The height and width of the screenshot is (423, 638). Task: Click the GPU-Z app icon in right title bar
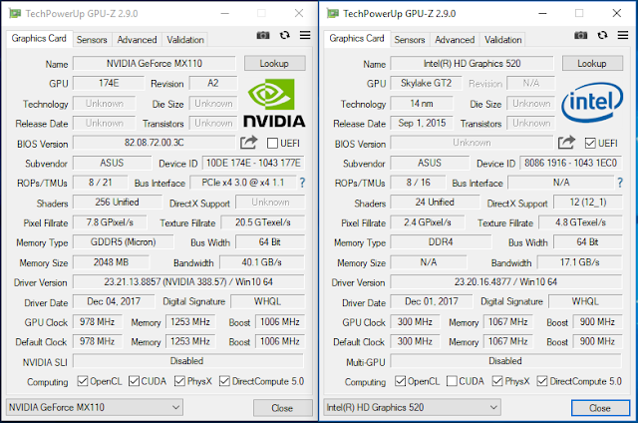(x=332, y=13)
